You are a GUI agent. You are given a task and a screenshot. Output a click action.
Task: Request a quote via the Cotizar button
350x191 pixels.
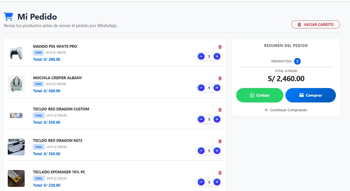(259, 95)
